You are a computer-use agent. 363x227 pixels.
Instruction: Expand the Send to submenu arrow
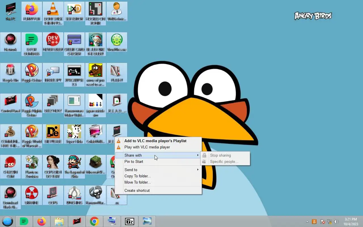coord(198,170)
